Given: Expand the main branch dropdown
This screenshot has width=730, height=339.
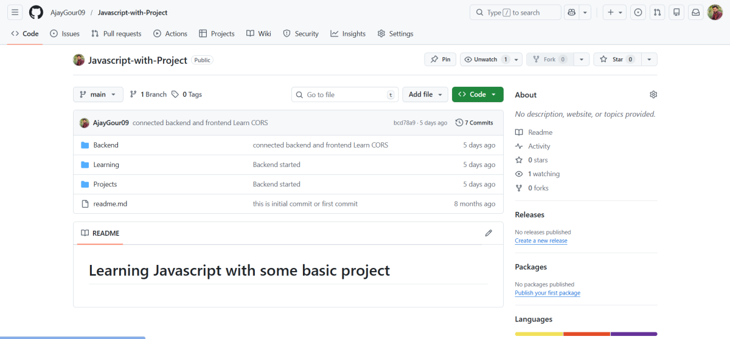Looking at the screenshot, I should [98, 95].
